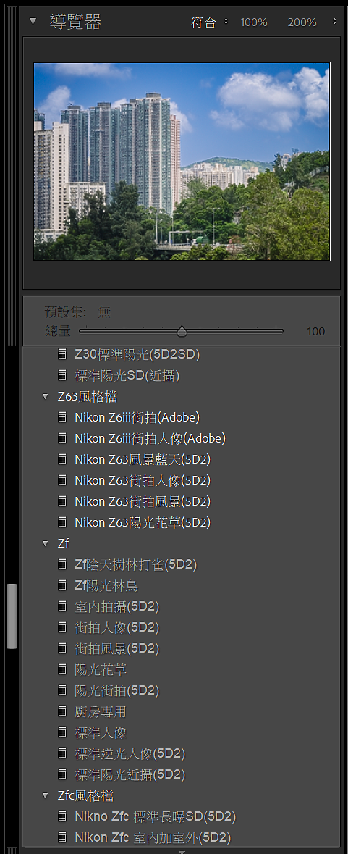Viewport: 348px width, 854px height.
Task: Open the zoom level dropdown arrows beside 200%
Action: tap(334, 22)
